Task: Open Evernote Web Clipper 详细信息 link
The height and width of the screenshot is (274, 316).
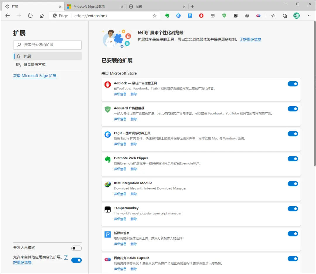Action: tap(120, 169)
